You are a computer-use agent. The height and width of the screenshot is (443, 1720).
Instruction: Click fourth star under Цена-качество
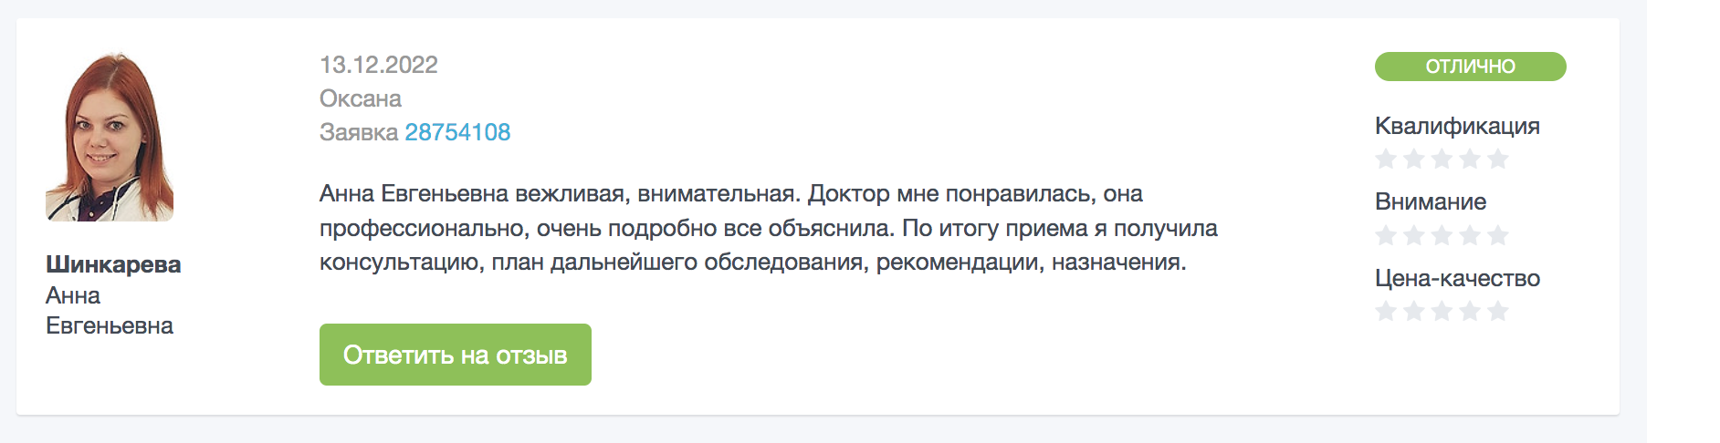click(1470, 312)
